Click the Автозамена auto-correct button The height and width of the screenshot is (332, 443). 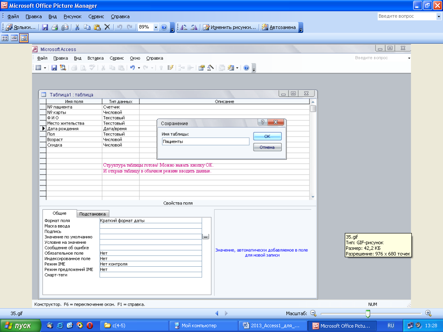point(279,27)
